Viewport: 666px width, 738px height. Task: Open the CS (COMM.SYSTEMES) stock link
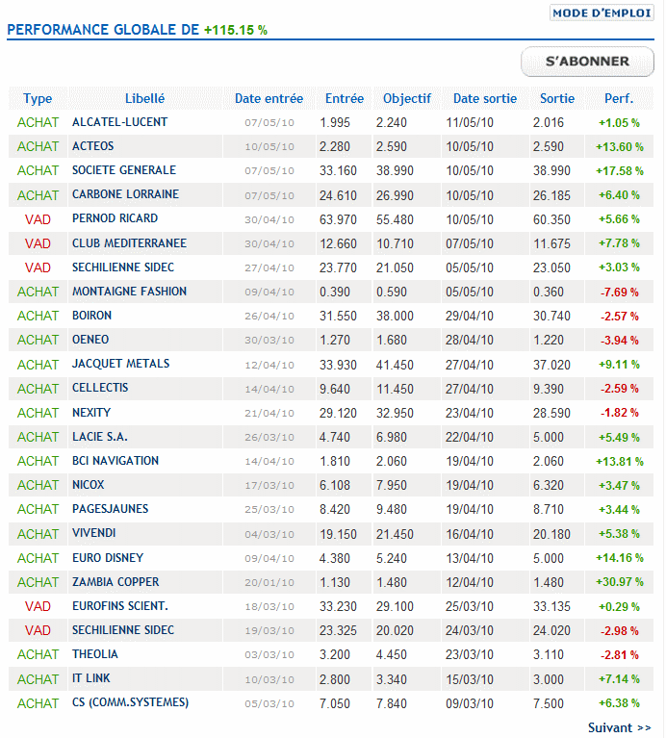130,702
